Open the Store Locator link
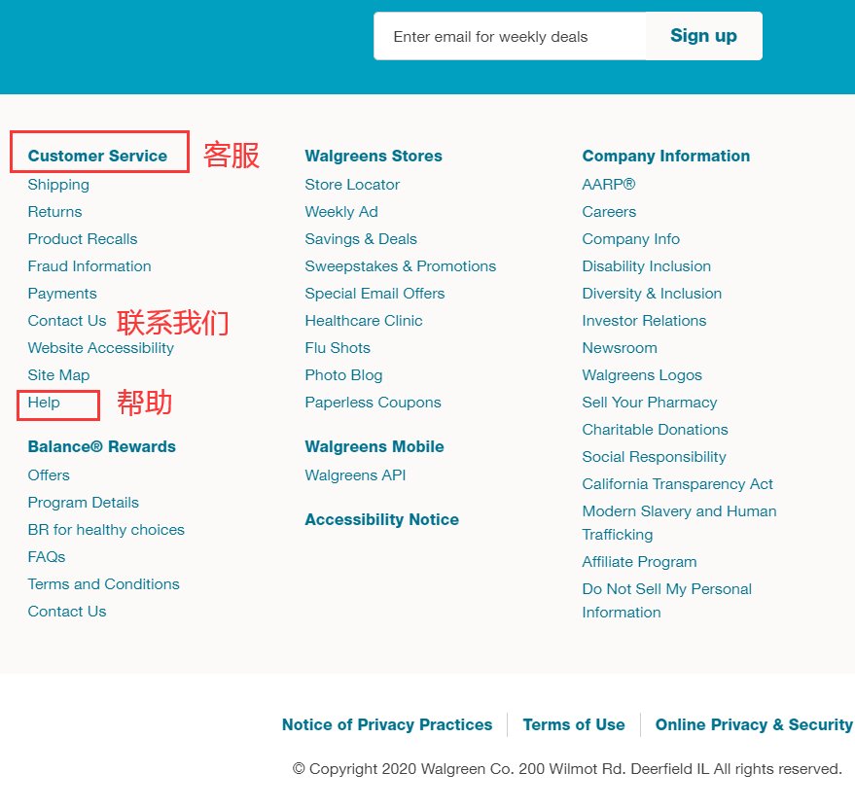 (352, 185)
